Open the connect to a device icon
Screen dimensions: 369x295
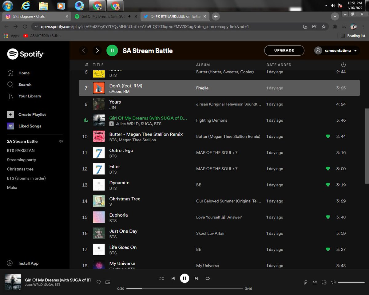[324, 282]
